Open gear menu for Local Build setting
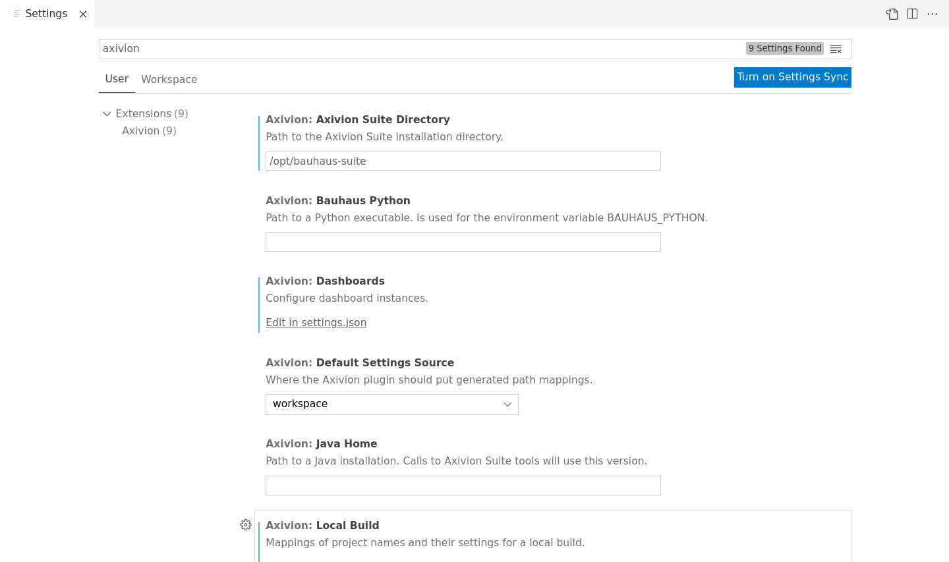949x562 pixels. click(246, 525)
